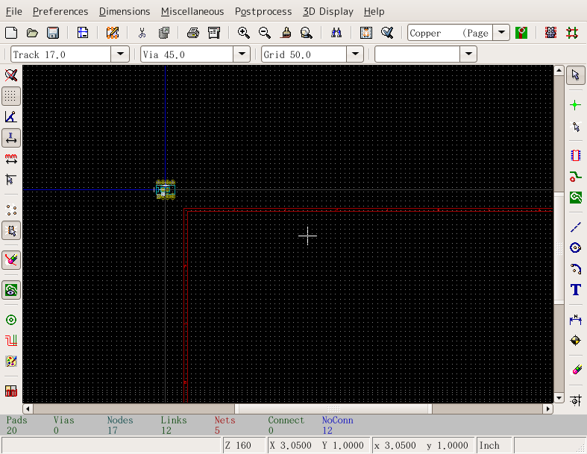Open the 3D Display menu
This screenshot has height=454, width=587.
pyautogui.click(x=328, y=11)
